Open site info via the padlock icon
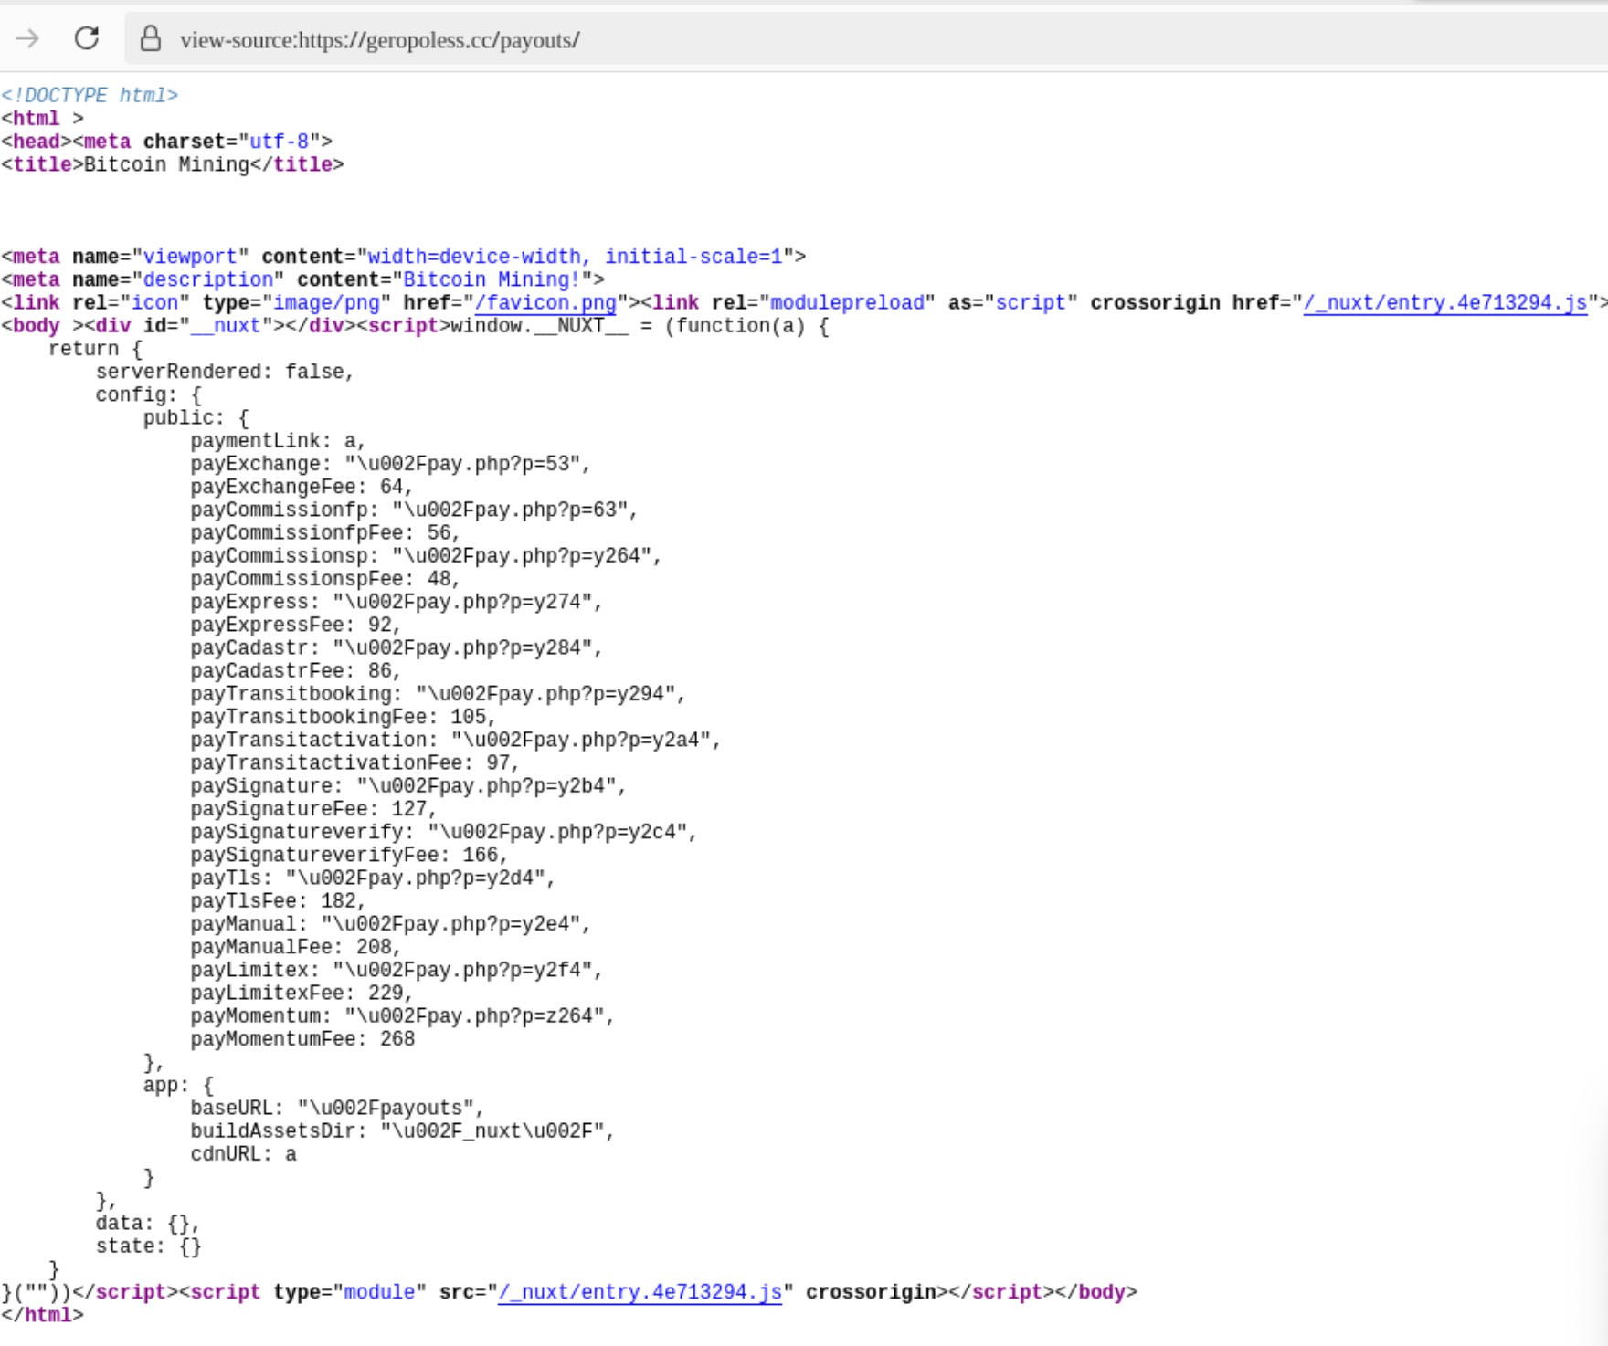 click(151, 38)
